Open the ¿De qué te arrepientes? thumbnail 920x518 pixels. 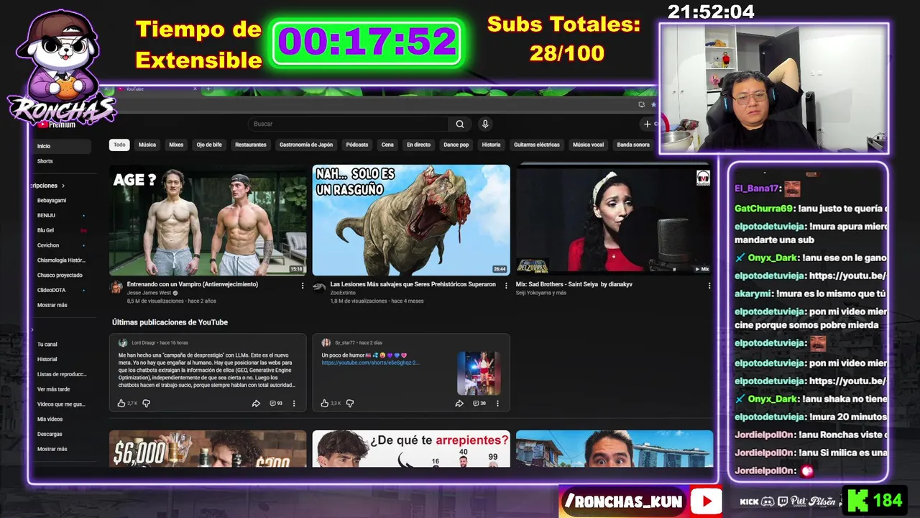[x=411, y=449]
